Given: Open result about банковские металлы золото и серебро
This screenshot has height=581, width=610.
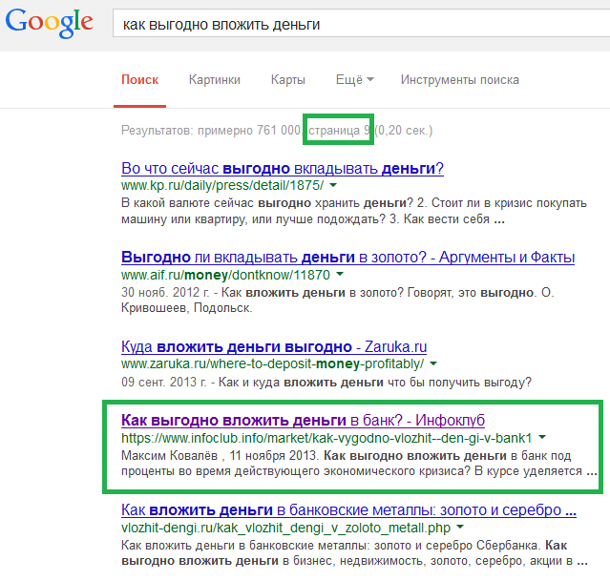Looking at the screenshot, I should 348,509.
